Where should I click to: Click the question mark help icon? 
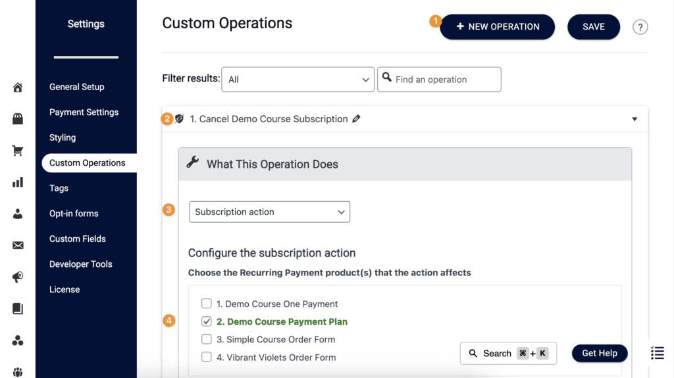(640, 27)
